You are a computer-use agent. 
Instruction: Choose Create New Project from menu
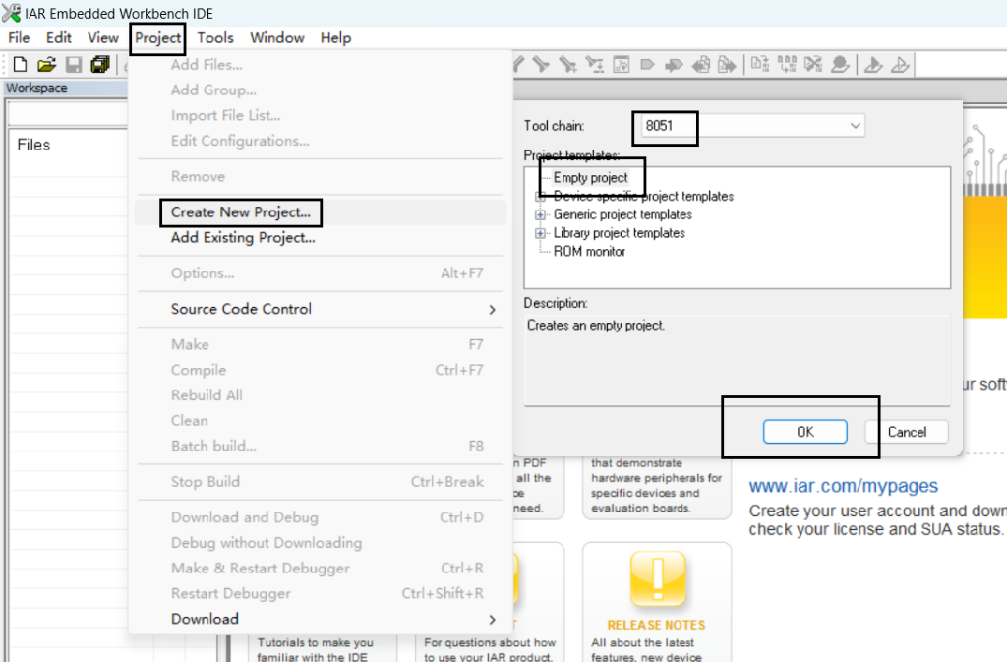[x=240, y=212]
